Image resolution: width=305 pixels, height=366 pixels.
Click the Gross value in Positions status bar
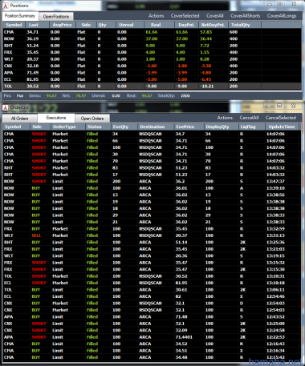[51, 96]
